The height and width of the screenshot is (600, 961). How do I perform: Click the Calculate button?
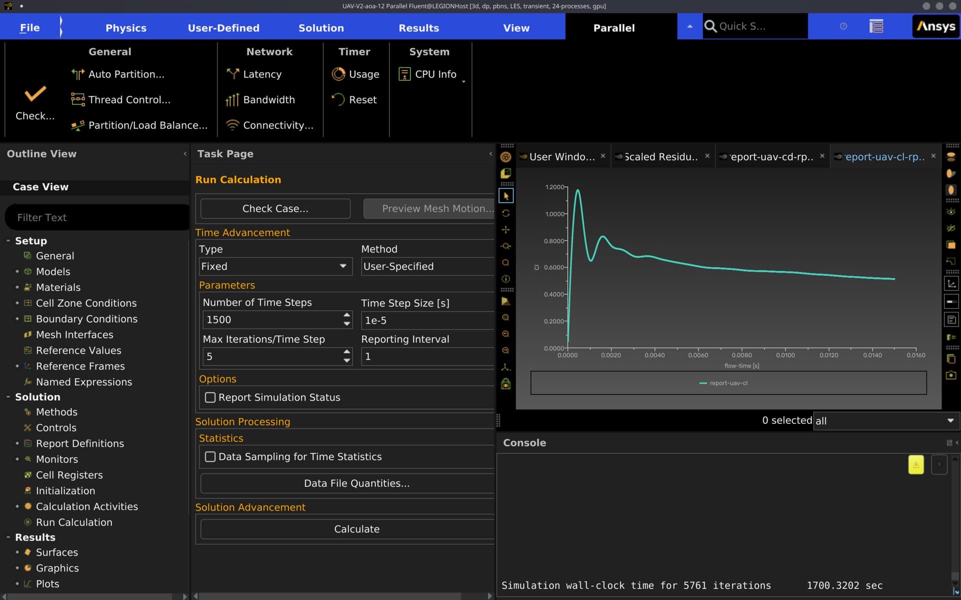pos(356,529)
